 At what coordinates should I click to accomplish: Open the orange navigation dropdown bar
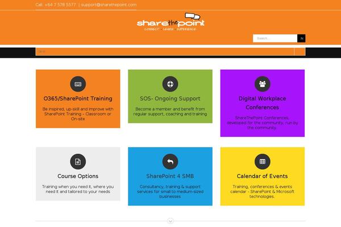[170, 52]
